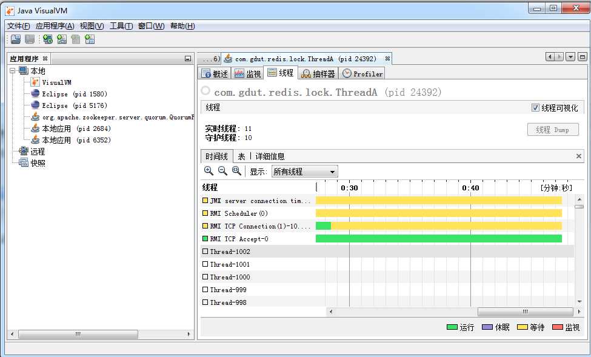Click the timeline zoom-to-fit magnifier icon
Screen dimensions: 591x357
(x=236, y=171)
